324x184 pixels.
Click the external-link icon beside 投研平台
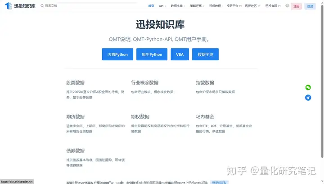[x=240, y=6]
